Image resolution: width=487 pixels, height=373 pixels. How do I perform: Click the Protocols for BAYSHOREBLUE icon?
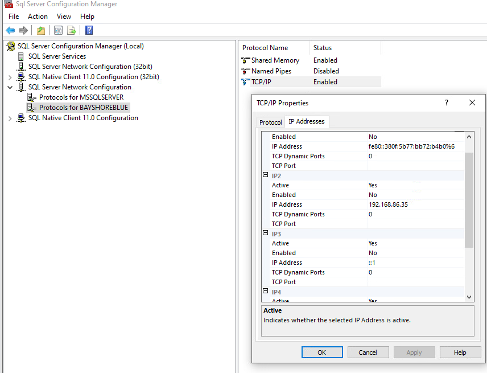[32, 108]
